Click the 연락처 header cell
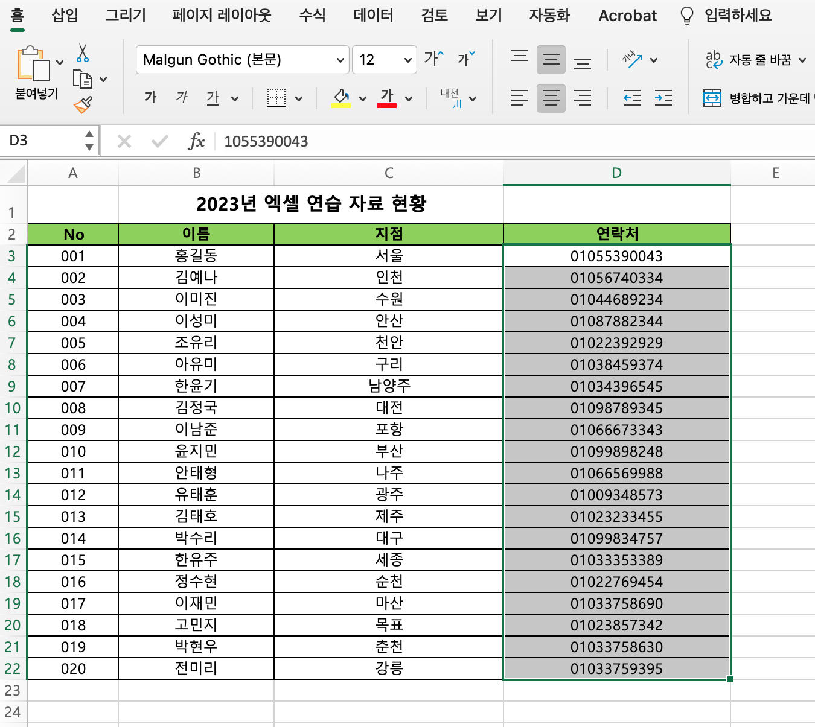The height and width of the screenshot is (727, 815). pos(616,234)
